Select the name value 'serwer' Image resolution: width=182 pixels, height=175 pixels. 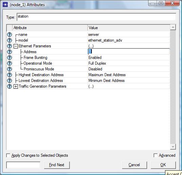[94, 35]
